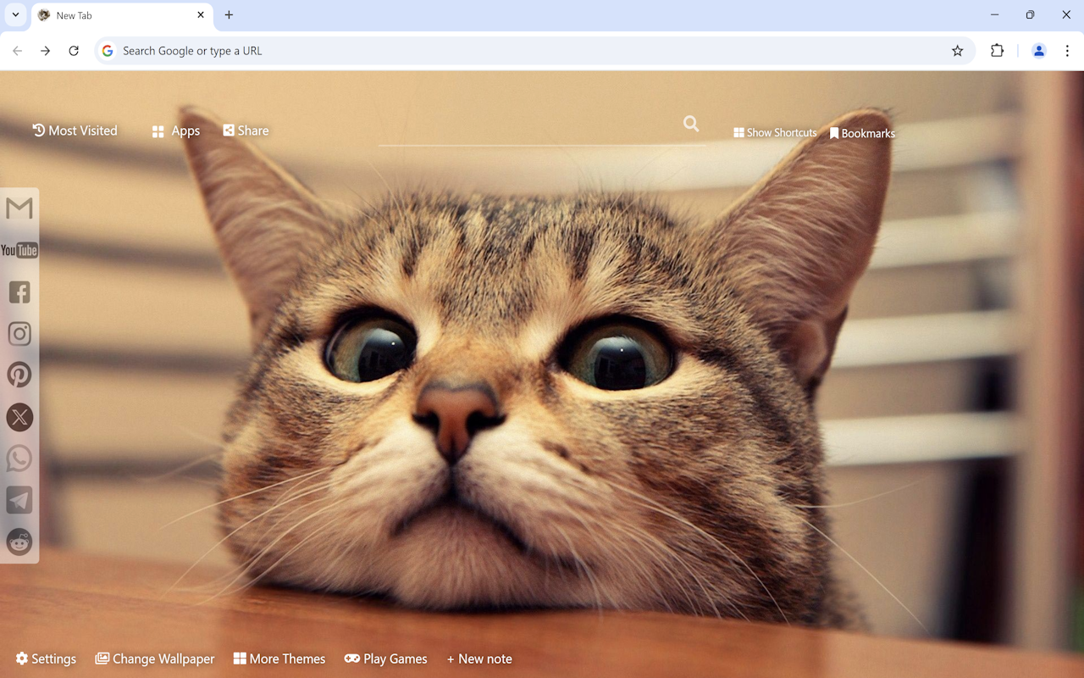Click Change Wallpaper
Image resolution: width=1084 pixels, height=678 pixels.
(155, 659)
